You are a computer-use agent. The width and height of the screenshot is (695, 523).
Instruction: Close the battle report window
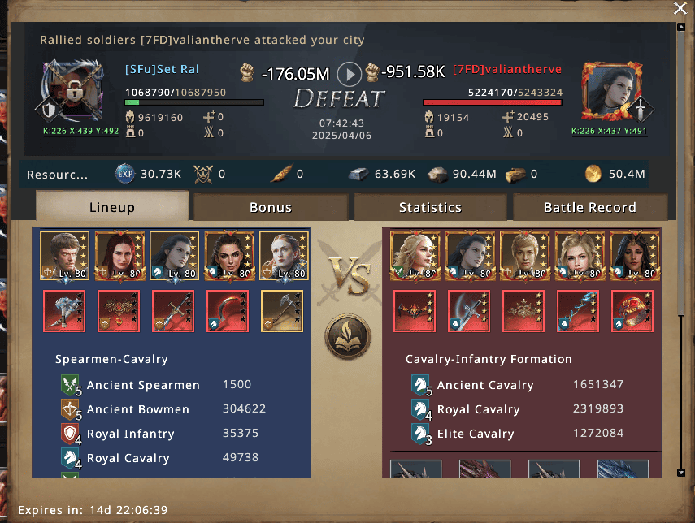pos(680,8)
